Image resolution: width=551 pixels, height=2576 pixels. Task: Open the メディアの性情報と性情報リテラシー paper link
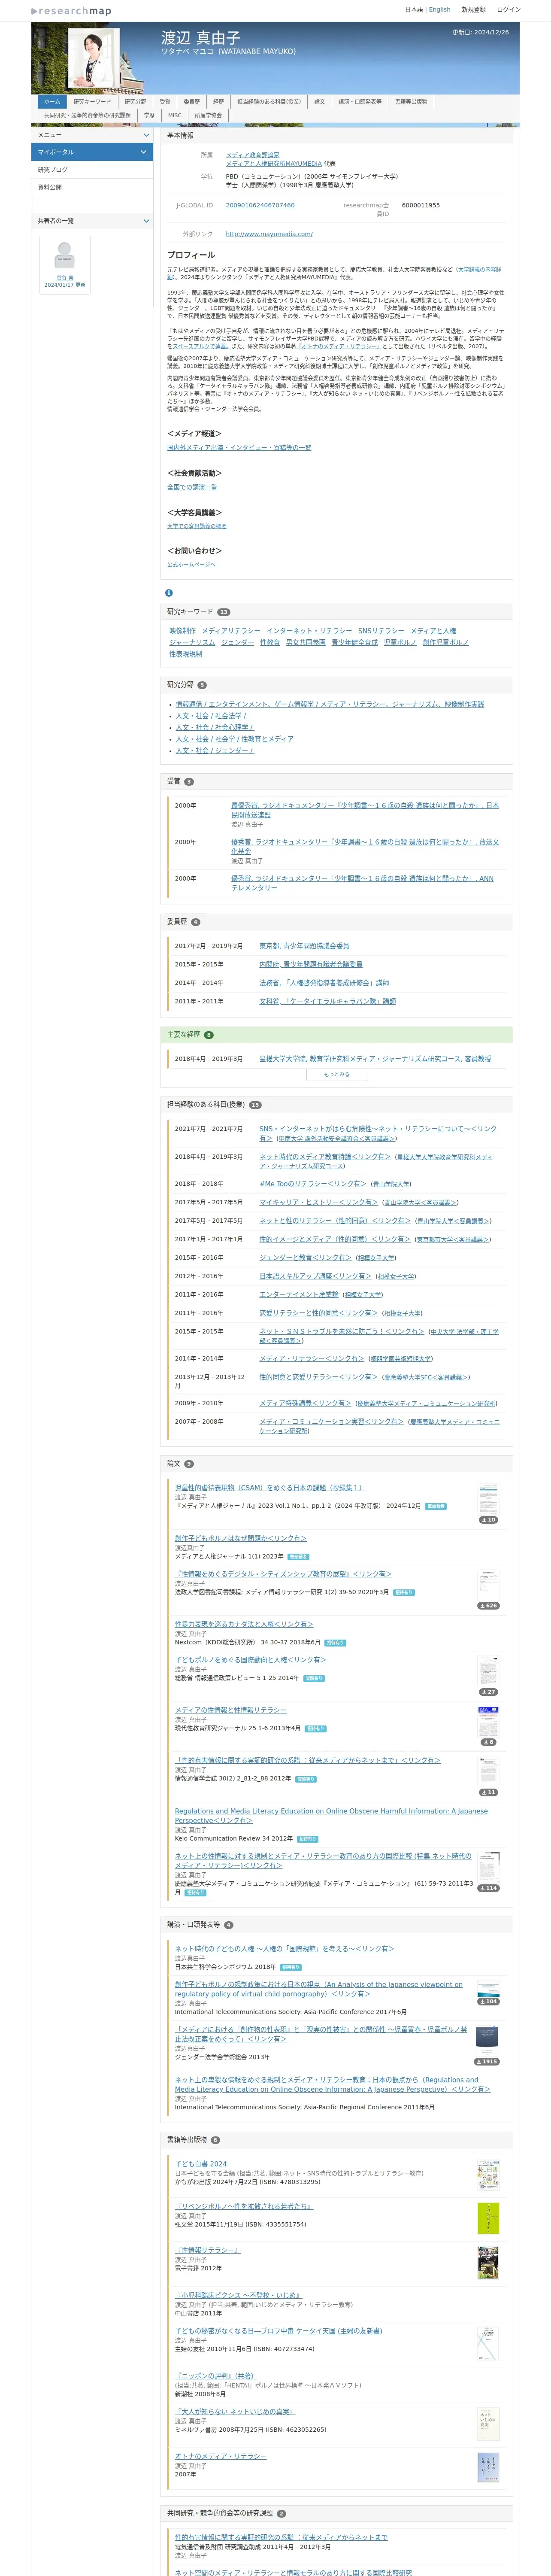coord(230,1710)
